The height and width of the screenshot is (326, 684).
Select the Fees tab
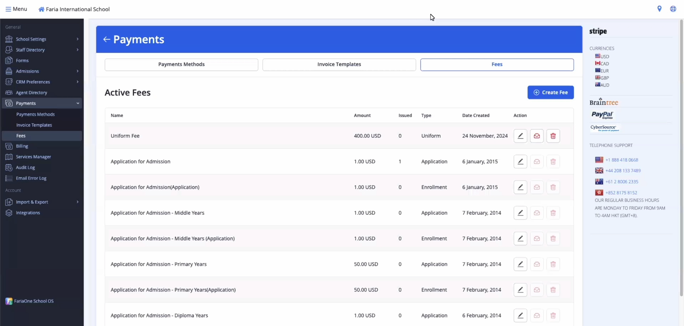click(497, 64)
